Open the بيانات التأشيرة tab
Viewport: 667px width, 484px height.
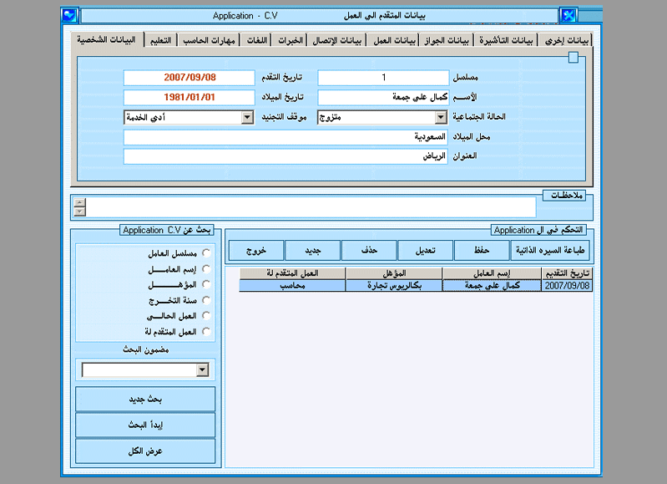tap(506, 41)
